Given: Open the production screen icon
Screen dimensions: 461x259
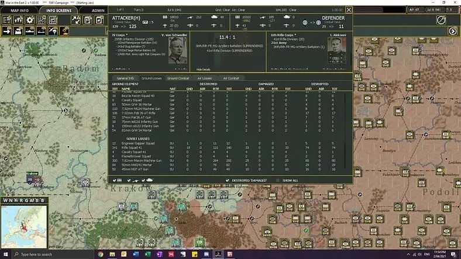Looking at the screenshot, I should click(53, 20).
